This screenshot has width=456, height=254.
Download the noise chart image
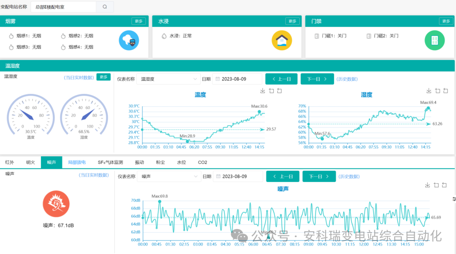point(427,185)
